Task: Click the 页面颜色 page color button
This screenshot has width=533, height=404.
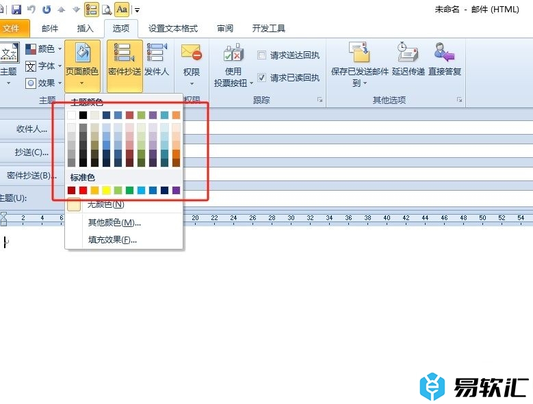Action: [82, 66]
